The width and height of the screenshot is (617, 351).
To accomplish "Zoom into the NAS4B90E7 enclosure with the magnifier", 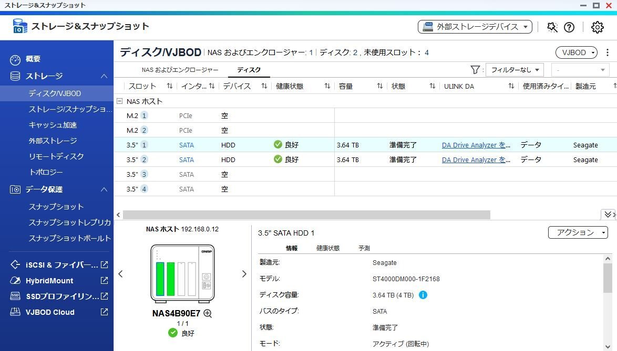I will 207,313.
